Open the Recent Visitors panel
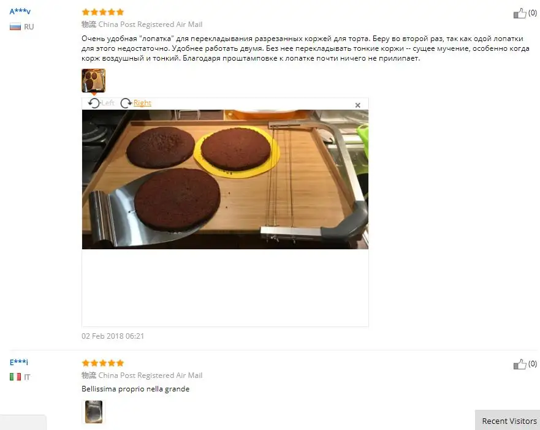Screen dimensions: 540x430 pyautogui.click(x=508, y=421)
